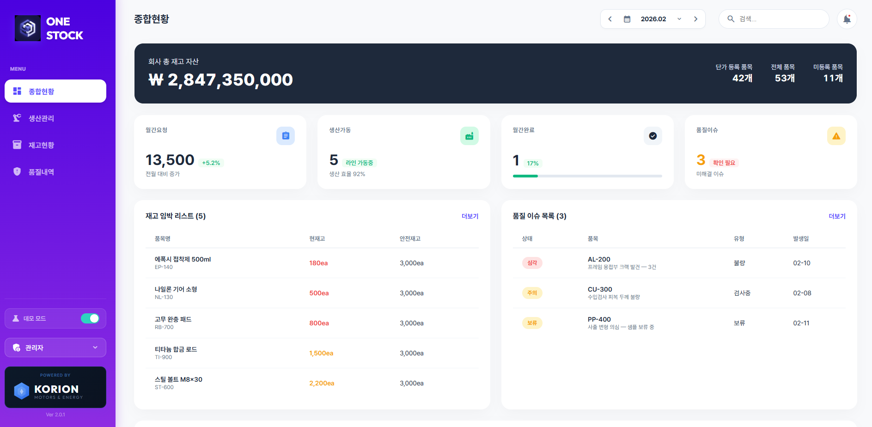This screenshot has width=872, height=427.
Task: Click the notification bell icon
Action: (847, 19)
